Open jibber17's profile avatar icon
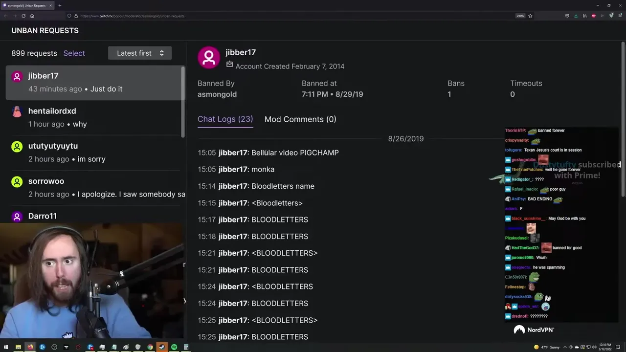Screen dimensions: 626x352 209,58
